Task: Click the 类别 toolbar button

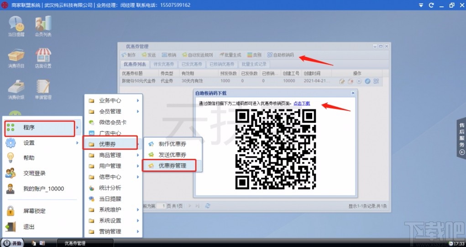Action: [x=254, y=55]
